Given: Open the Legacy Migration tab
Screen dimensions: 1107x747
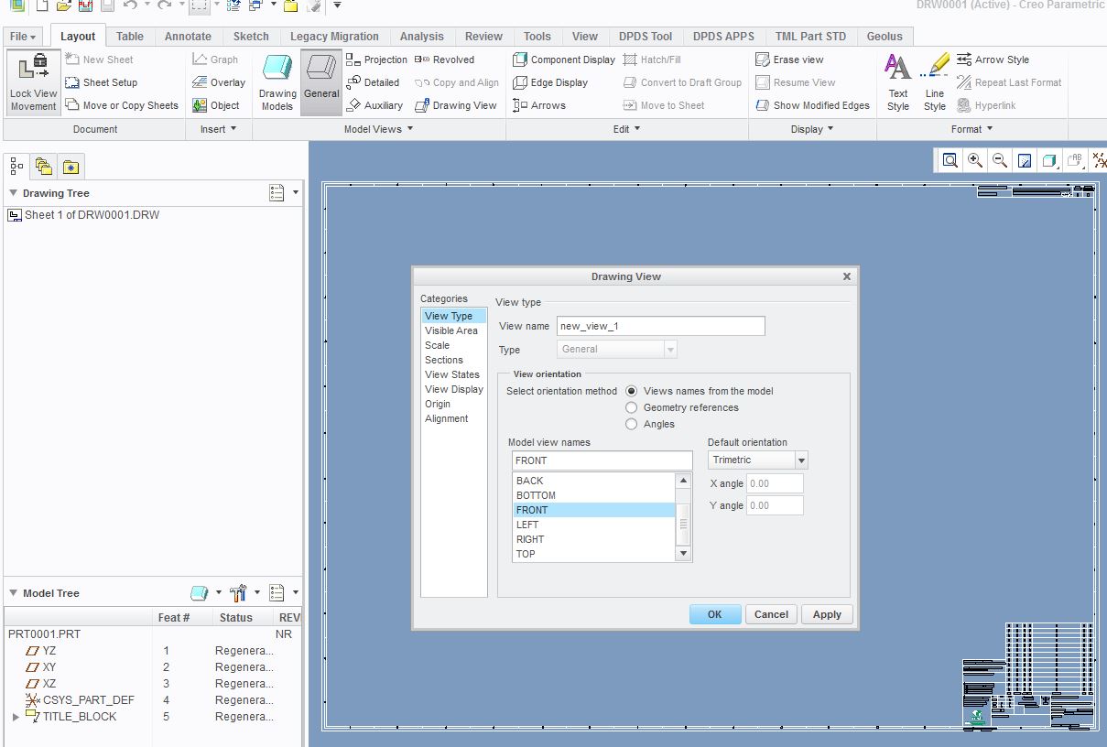Looking at the screenshot, I should click(334, 37).
